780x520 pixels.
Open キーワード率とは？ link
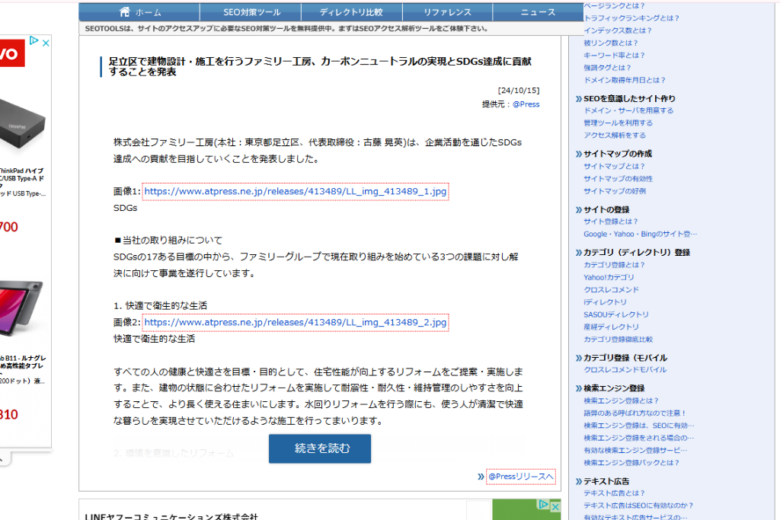[x=614, y=55]
